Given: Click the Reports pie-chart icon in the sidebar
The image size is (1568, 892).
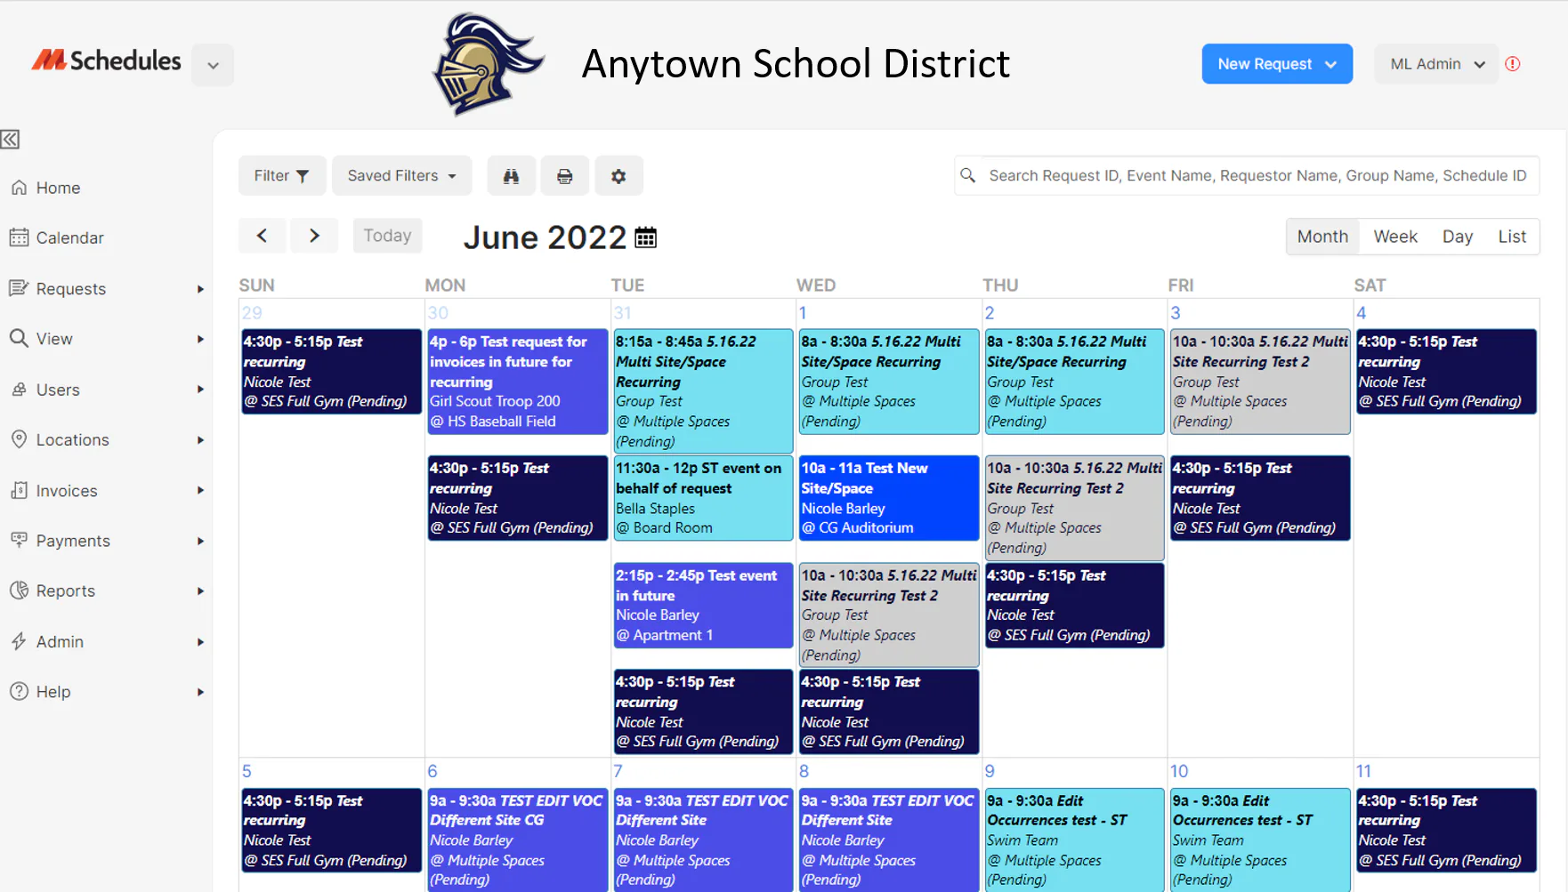Looking at the screenshot, I should [x=19, y=591].
